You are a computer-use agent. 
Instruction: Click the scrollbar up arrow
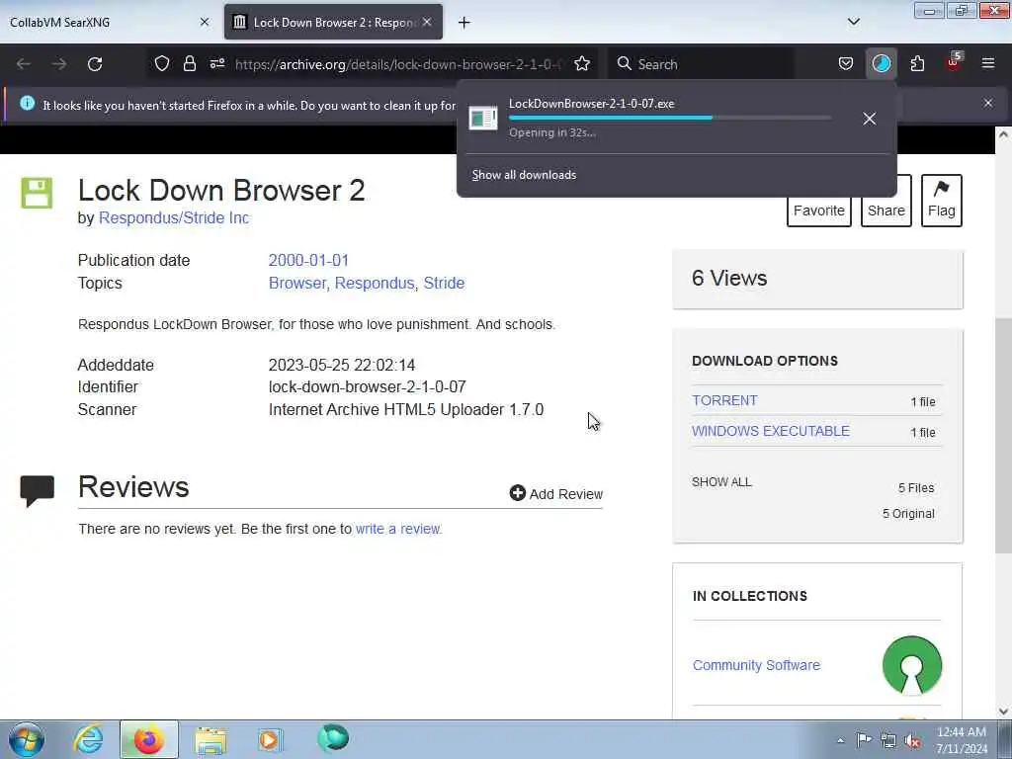pyautogui.click(x=1004, y=134)
